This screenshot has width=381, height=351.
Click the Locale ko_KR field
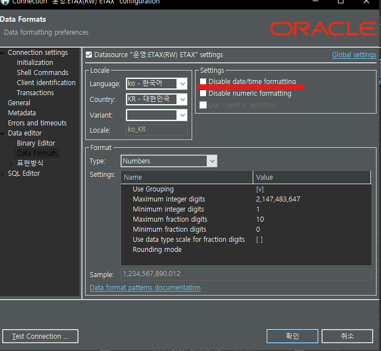click(156, 130)
